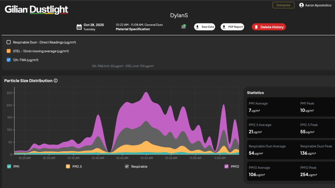Toggle the 12h-TWA checkbox
The image size is (335, 188).
[9, 60]
